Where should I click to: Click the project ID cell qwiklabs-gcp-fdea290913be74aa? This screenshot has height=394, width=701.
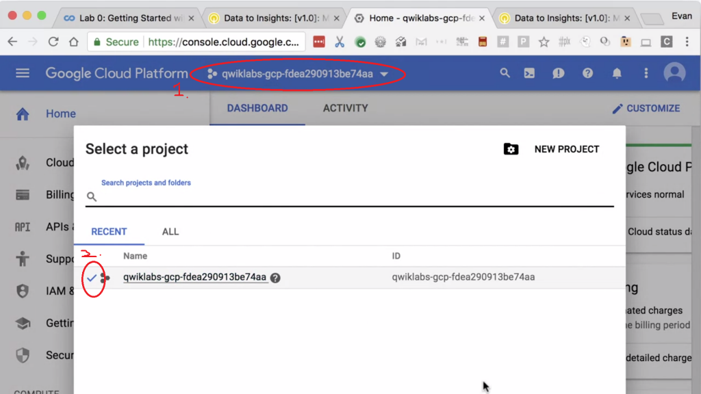tap(463, 277)
